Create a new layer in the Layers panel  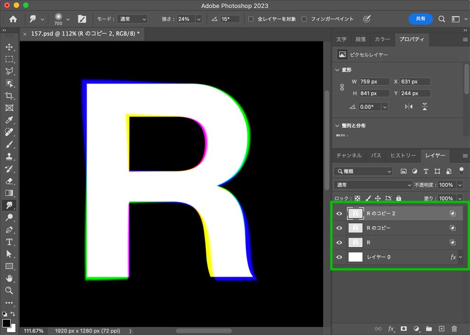(442, 329)
